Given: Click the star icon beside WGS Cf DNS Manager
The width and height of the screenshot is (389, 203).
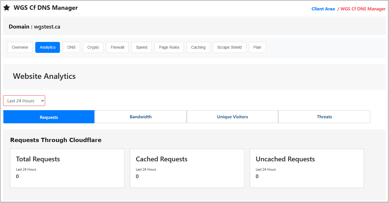Looking at the screenshot, I should coord(6,8).
